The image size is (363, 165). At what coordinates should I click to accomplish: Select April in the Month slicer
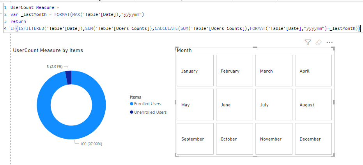point(313,71)
